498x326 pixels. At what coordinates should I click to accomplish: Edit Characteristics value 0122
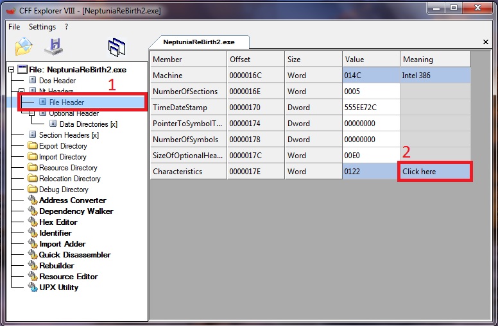coord(372,171)
